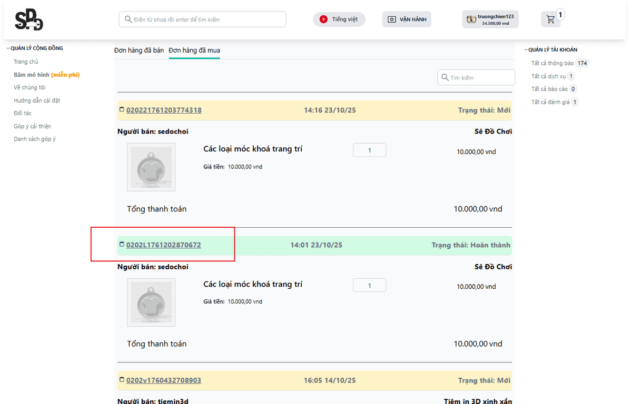The width and height of the screenshot is (632, 404).
Task: Select the Đơn hàng đã mua tab
Action: point(194,50)
